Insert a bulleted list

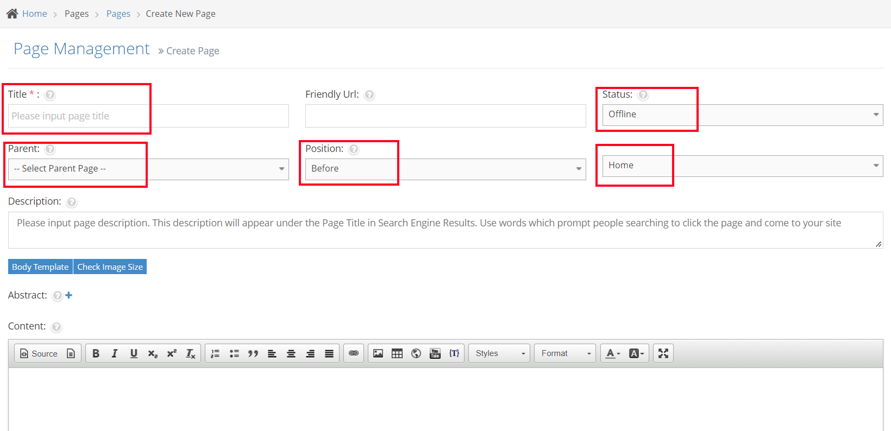click(x=234, y=353)
